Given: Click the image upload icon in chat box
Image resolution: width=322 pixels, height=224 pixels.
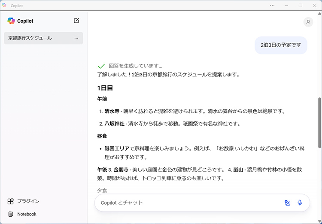Looking at the screenshot, I should [288, 203].
